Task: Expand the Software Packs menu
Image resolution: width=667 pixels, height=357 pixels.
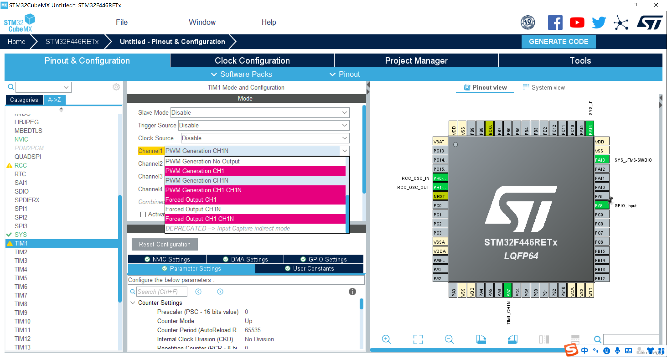Action: (241, 74)
